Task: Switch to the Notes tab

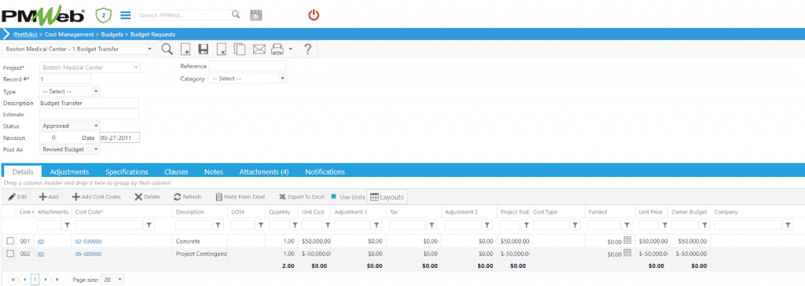Action: (x=214, y=172)
